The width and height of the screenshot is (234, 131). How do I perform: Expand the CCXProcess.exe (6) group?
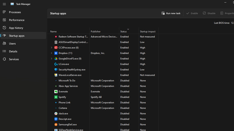pyautogui.click(x=52, y=48)
